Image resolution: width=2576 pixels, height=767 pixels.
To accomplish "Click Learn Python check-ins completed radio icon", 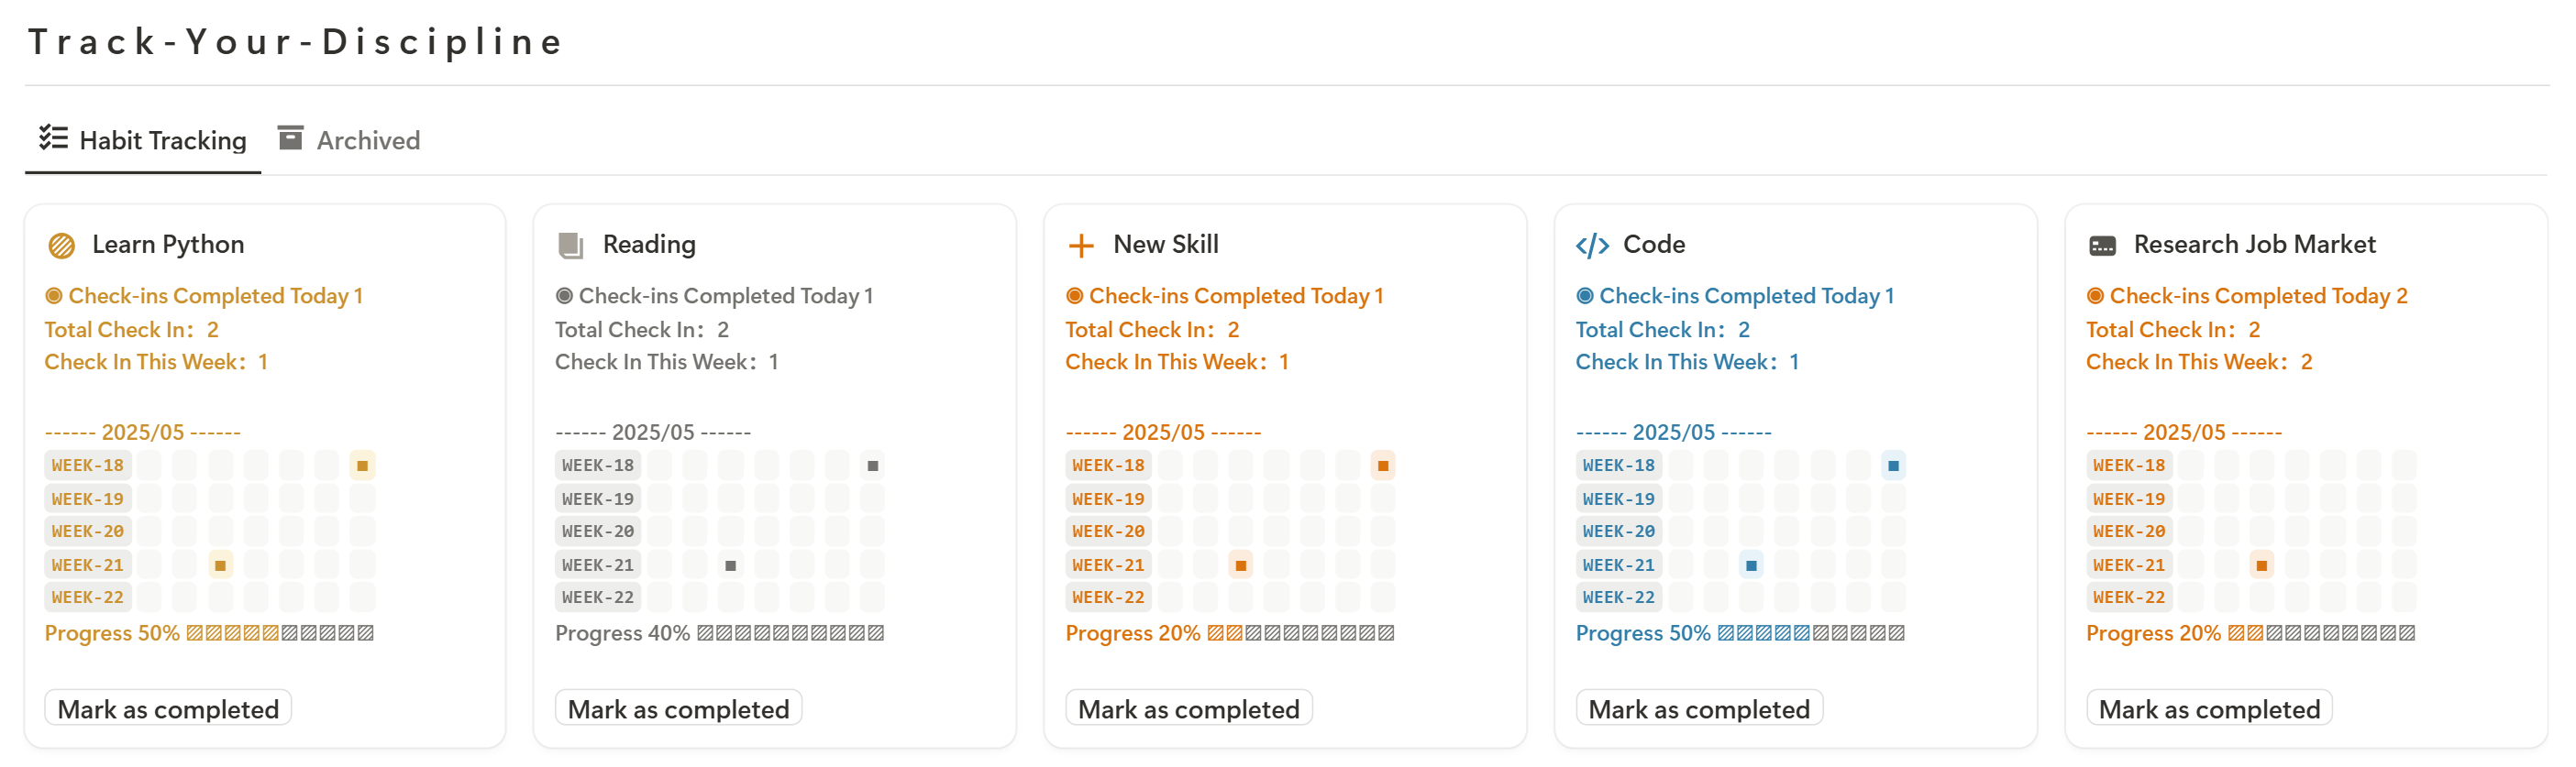I will point(54,296).
